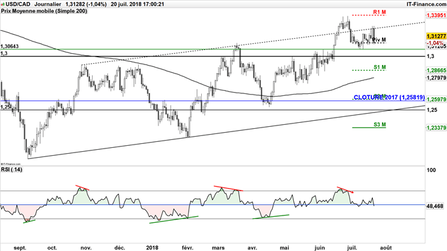Viewport: 447px width, 251px height.
Task: Click the déc. time axis label
Action: 120,248
